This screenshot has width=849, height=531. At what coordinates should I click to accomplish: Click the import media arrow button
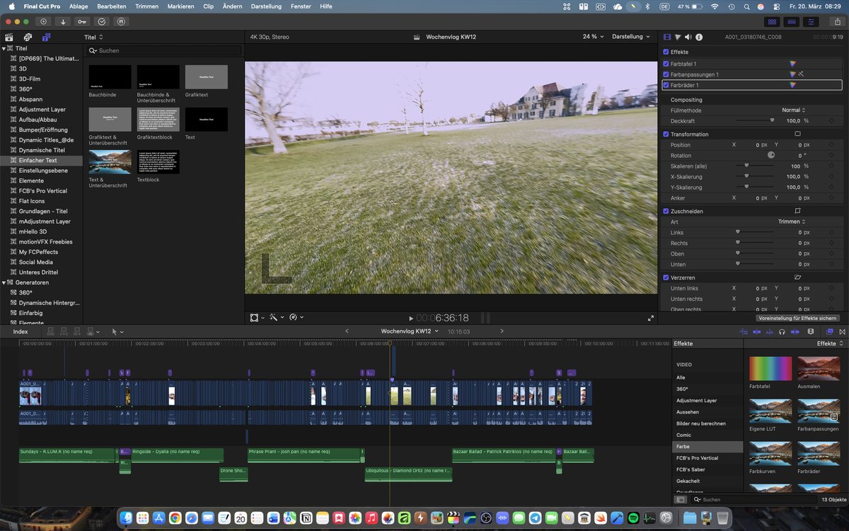click(63, 22)
